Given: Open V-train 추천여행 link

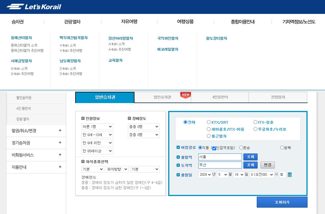Looking at the screenshot, I should pyautogui.click(x=71, y=50).
